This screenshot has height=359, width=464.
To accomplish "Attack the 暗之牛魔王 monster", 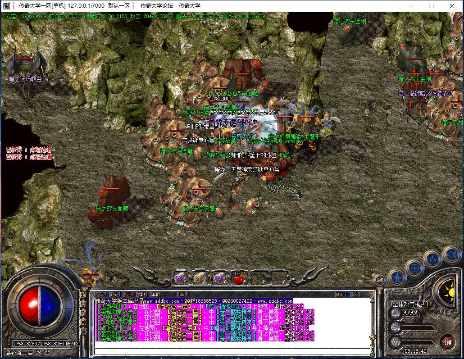I will click(308, 130).
